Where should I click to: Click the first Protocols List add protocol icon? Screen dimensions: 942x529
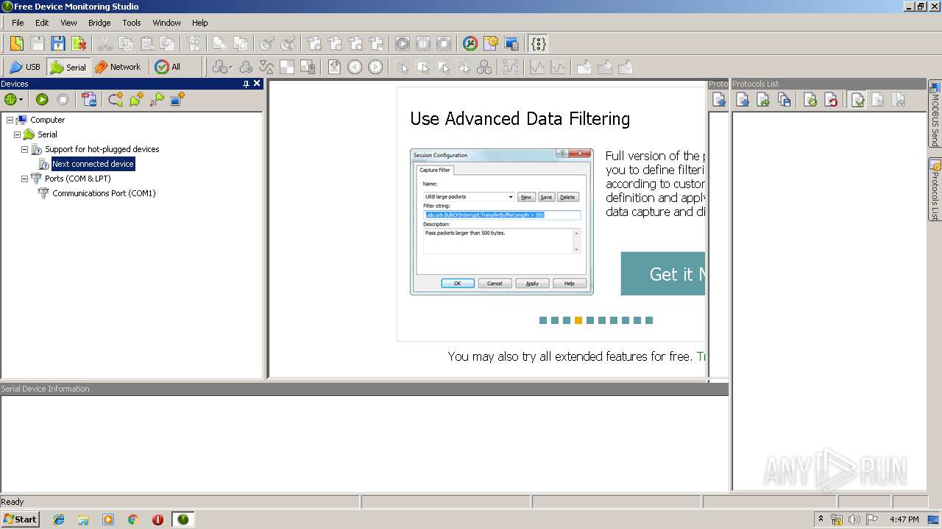tap(743, 100)
